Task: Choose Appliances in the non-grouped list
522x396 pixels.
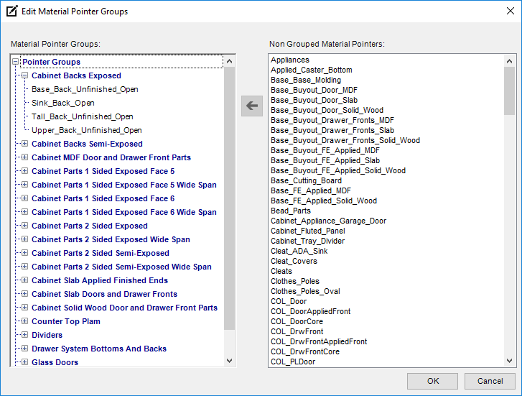Action: coord(290,60)
